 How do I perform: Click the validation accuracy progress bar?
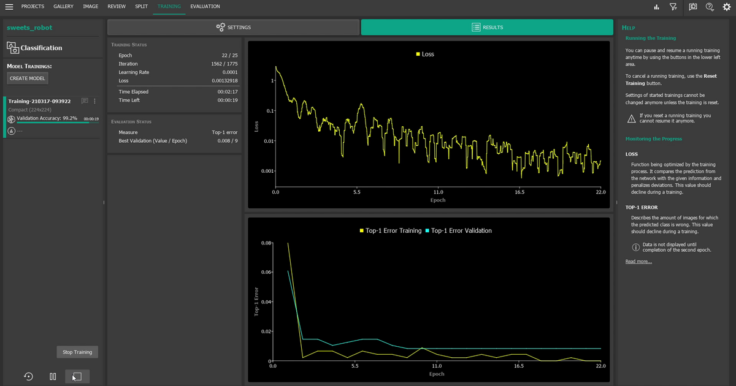pyautogui.click(x=58, y=123)
